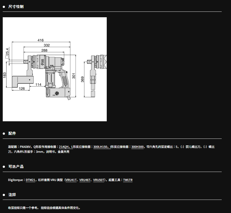Select the VRU46T socket link
This screenshot has width=231, height=213.
click(x=85, y=180)
